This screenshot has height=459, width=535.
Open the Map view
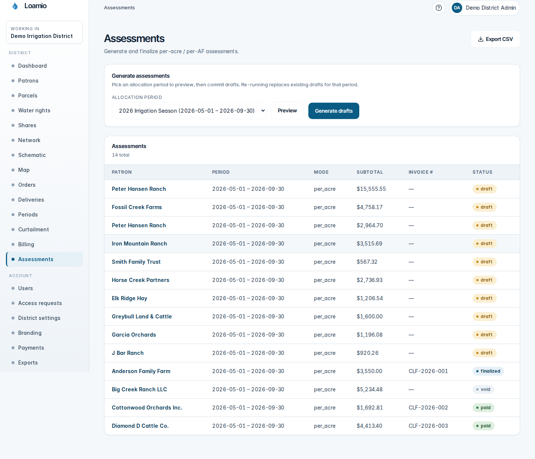click(44, 170)
